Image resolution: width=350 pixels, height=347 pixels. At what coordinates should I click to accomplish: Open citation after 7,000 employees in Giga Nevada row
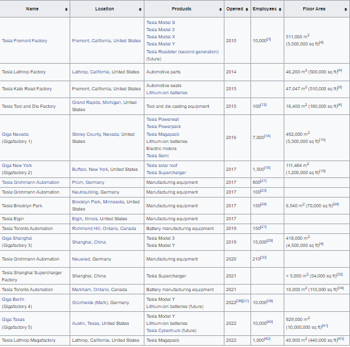(267, 136)
